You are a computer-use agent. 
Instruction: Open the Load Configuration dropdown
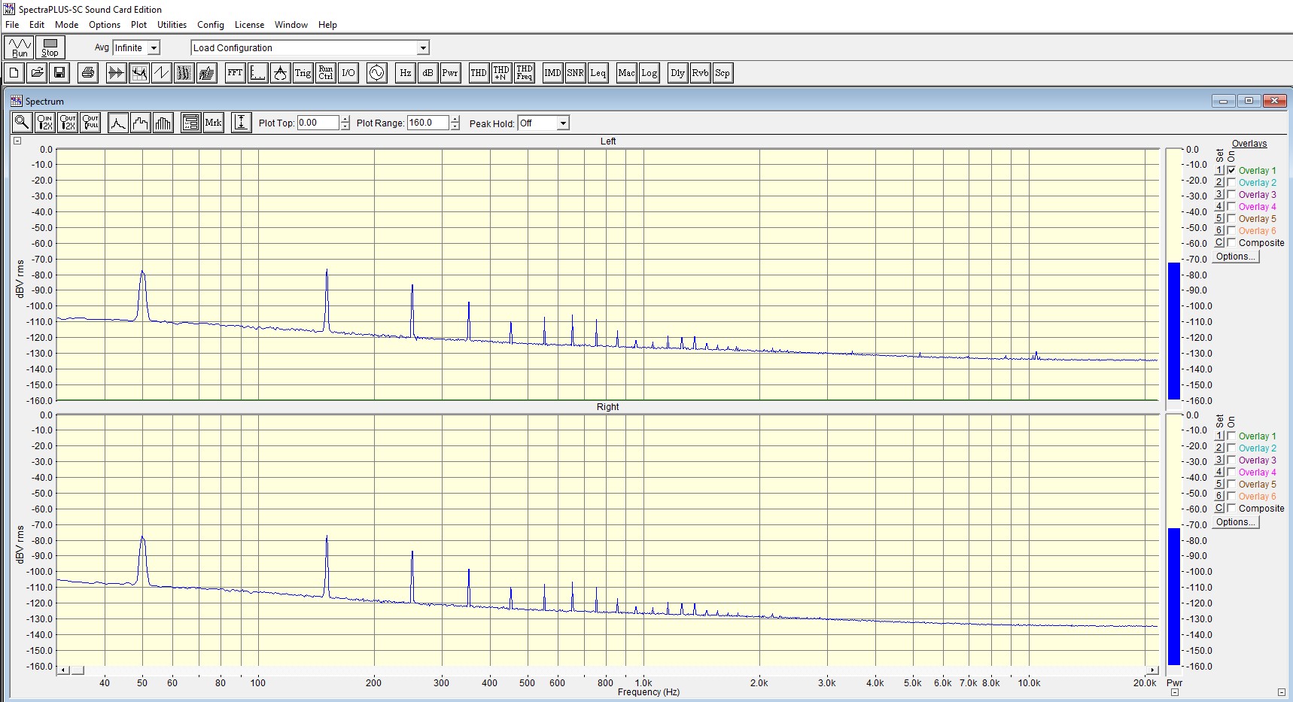423,47
